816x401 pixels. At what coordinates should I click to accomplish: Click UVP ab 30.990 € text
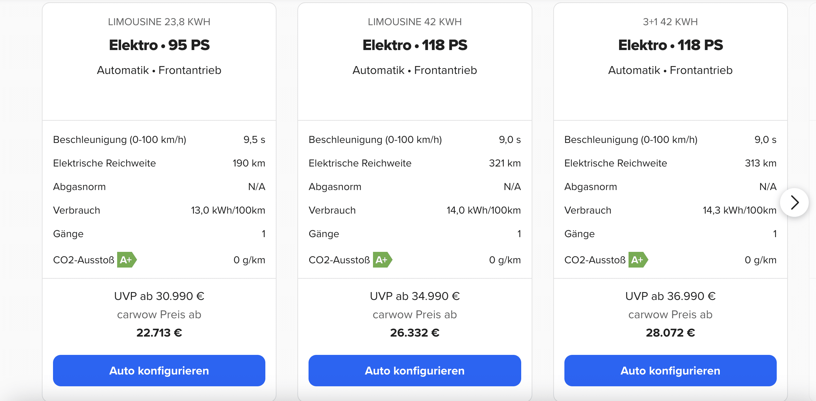click(159, 296)
